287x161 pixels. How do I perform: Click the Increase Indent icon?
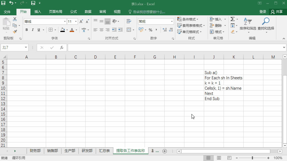pos(120,30)
